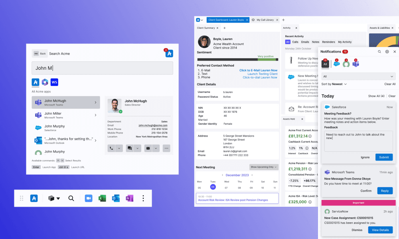Image resolution: width=399 pixels, height=239 pixels.
Task: Click Click-to-dial Lauren Now link
Action: (260, 77)
